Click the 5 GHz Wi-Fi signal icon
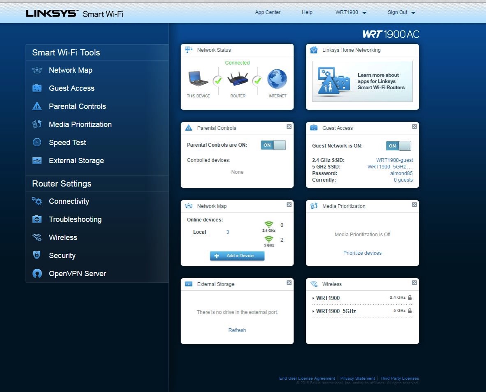Screen dimensions: 486x392 point(269,239)
